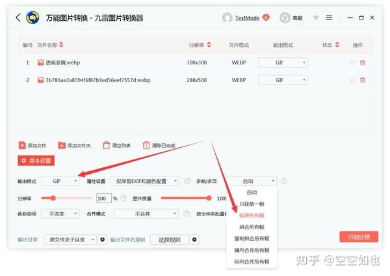Screen dimensions: 390x276
Task: Click the 输出目录 label
Action: pos(27,240)
